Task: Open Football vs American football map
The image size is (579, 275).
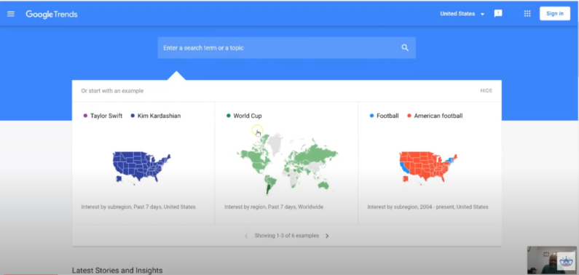Action: (430, 163)
